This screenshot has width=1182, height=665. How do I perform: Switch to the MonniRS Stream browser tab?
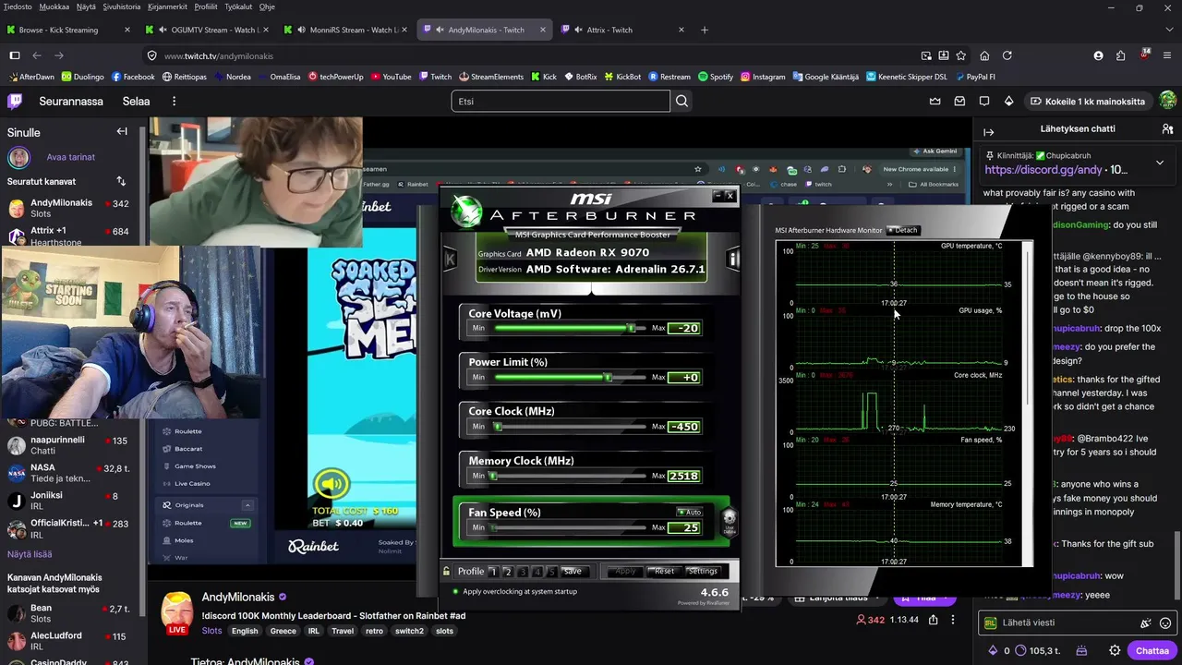tap(347, 30)
